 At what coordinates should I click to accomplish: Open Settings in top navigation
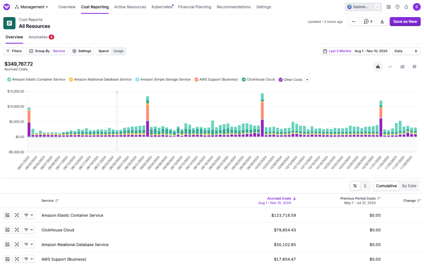pyautogui.click(x=264, y=7)
